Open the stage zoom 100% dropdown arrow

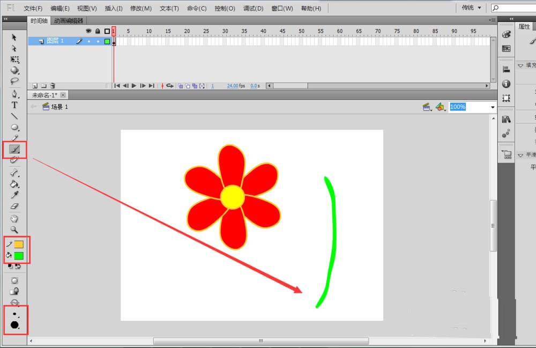click(x=493, y=107)
